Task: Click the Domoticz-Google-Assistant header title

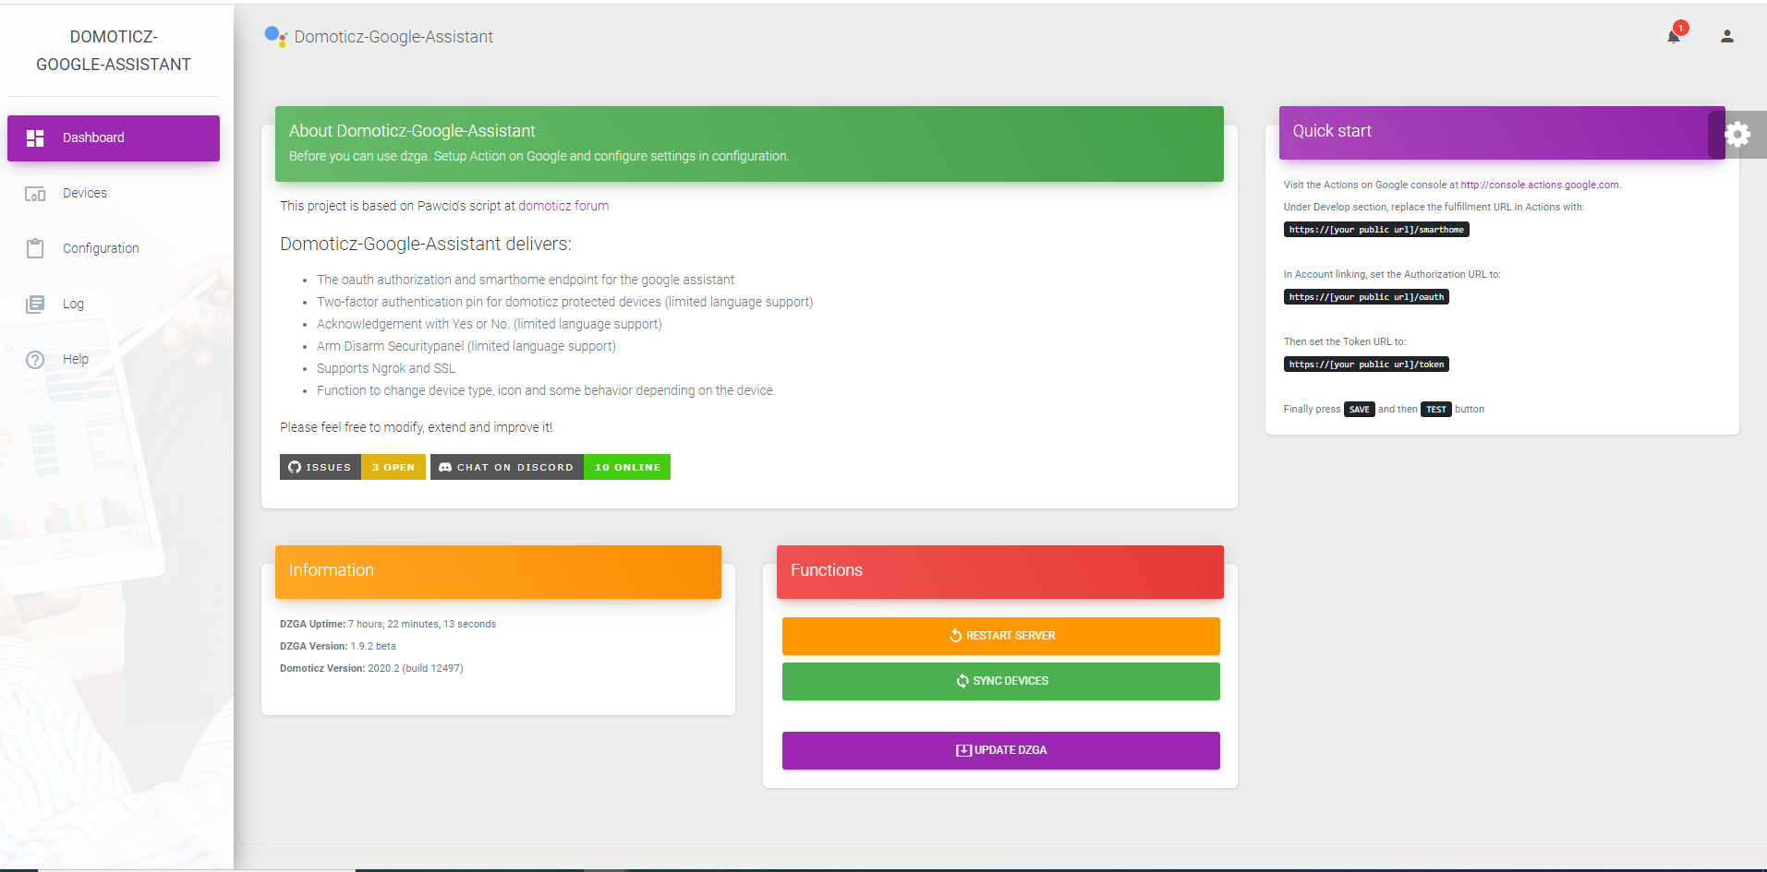Action: (393, 37)
